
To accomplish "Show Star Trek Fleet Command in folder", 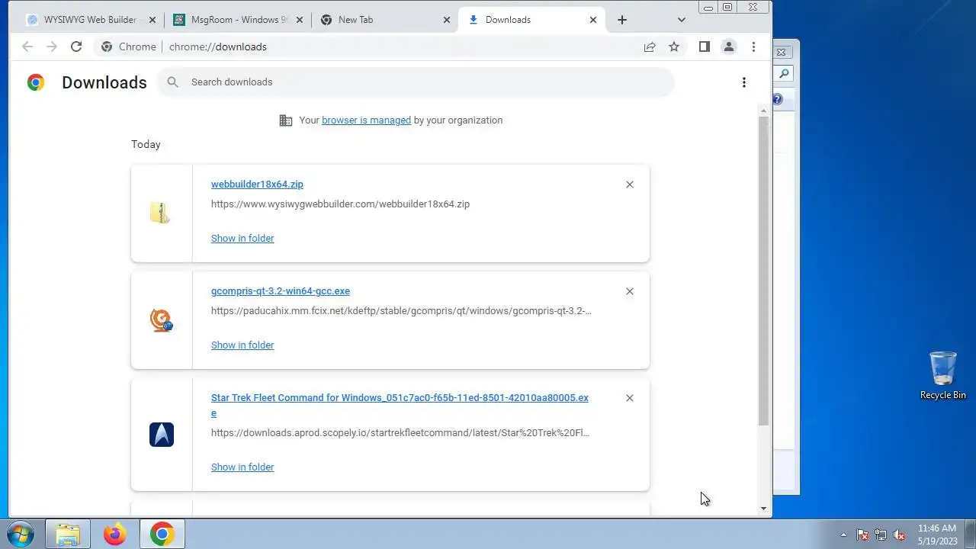I will tap(242, 467).
